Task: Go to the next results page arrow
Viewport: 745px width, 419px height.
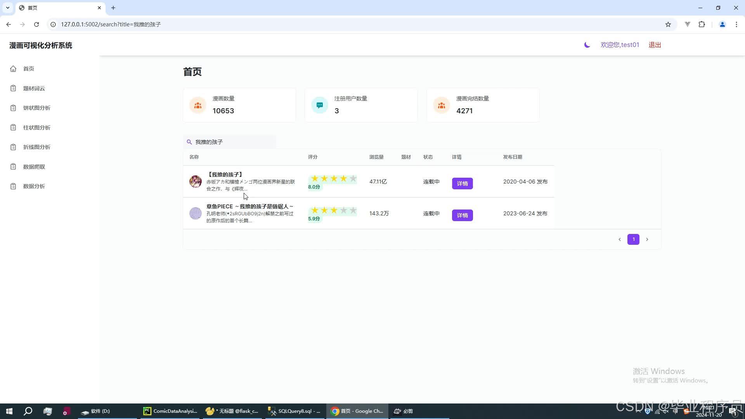Action: point(647,239)
